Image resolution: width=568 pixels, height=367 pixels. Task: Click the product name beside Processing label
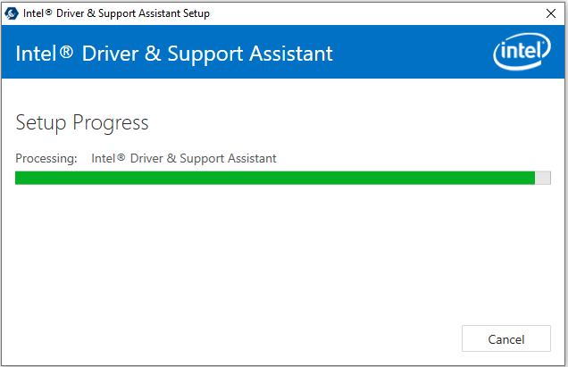184,158
